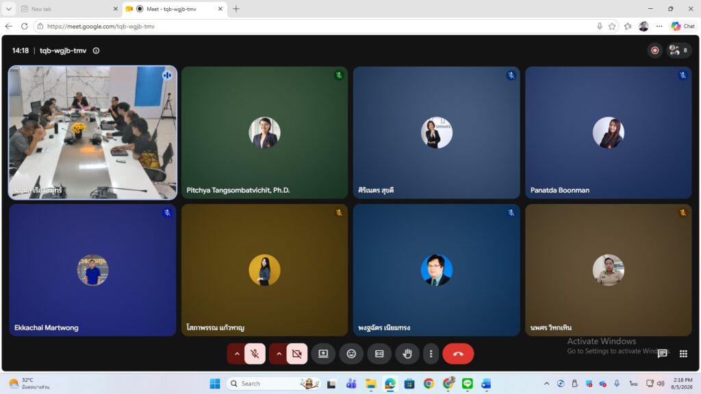Open Google Chrome from taskbar

click(429, 384)
